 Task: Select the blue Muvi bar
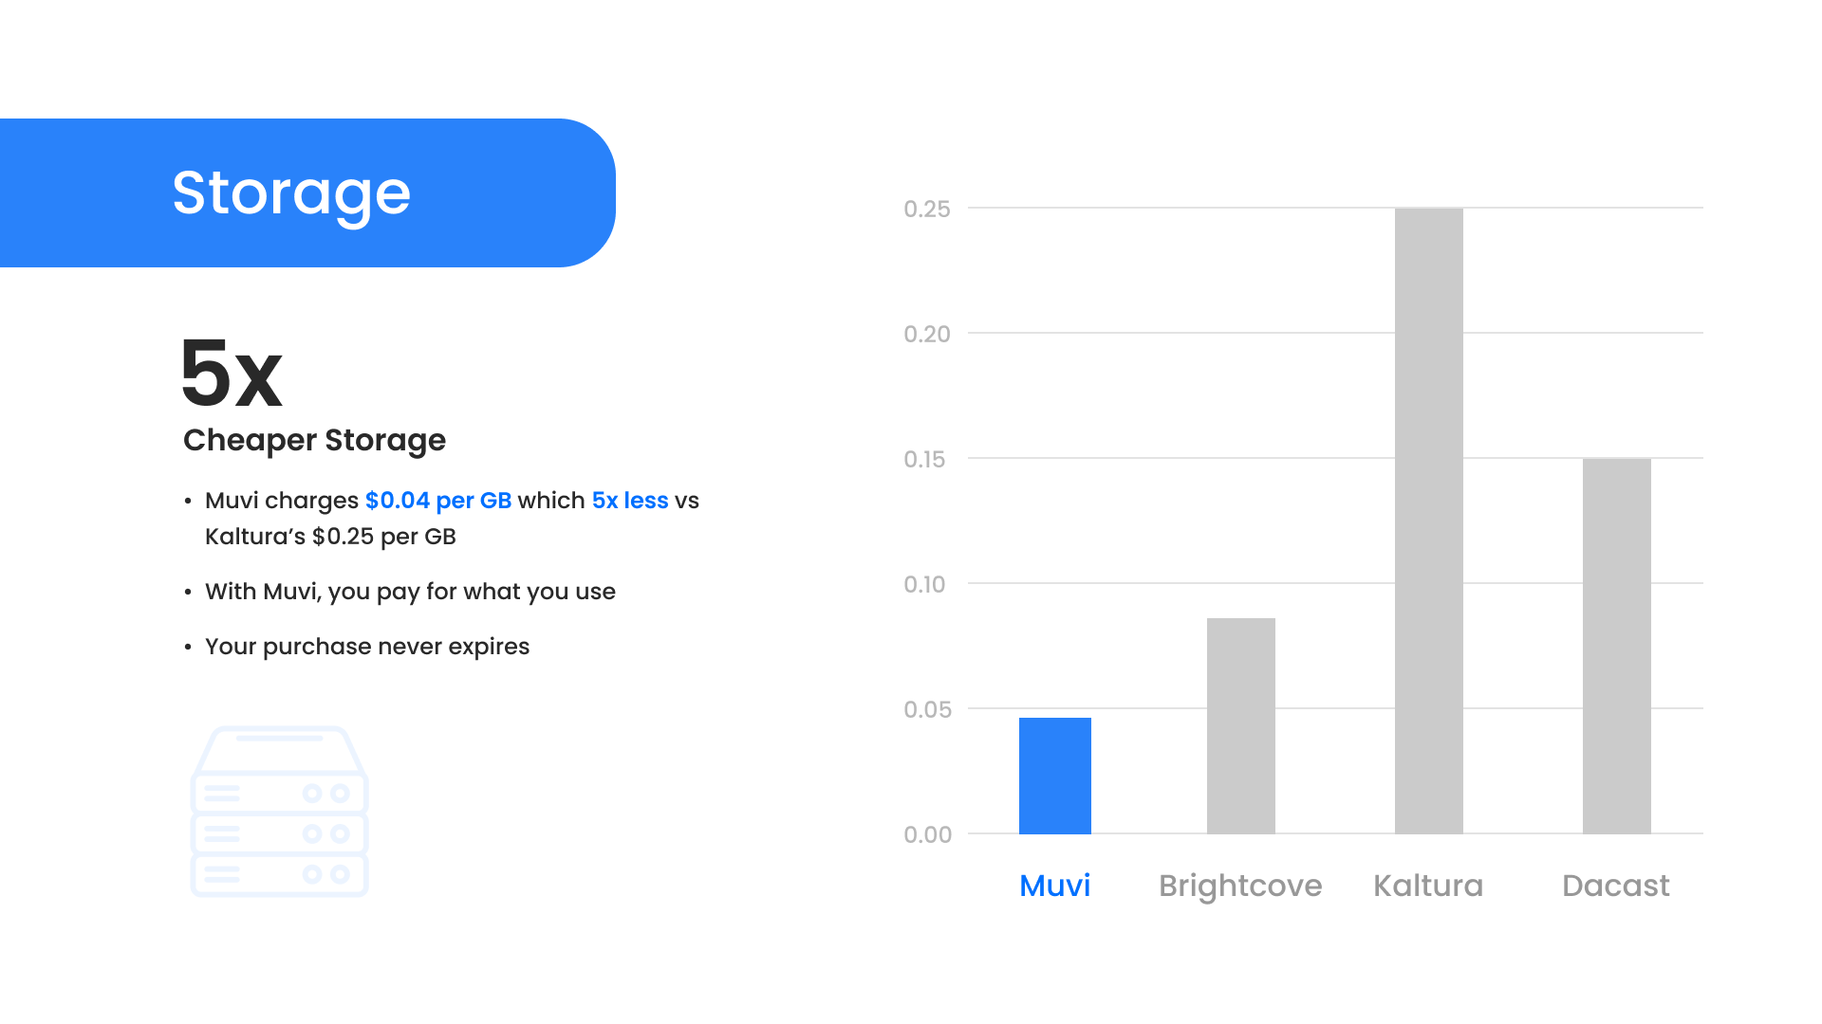[1054, 776]
